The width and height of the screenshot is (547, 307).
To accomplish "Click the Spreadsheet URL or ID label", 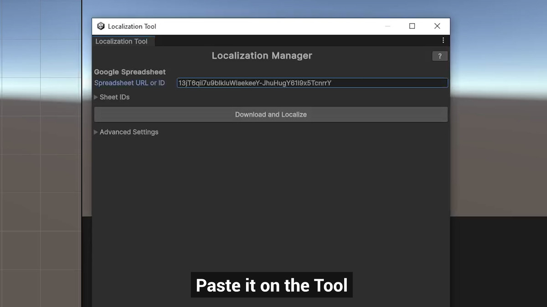I will [x=129, y=83].
